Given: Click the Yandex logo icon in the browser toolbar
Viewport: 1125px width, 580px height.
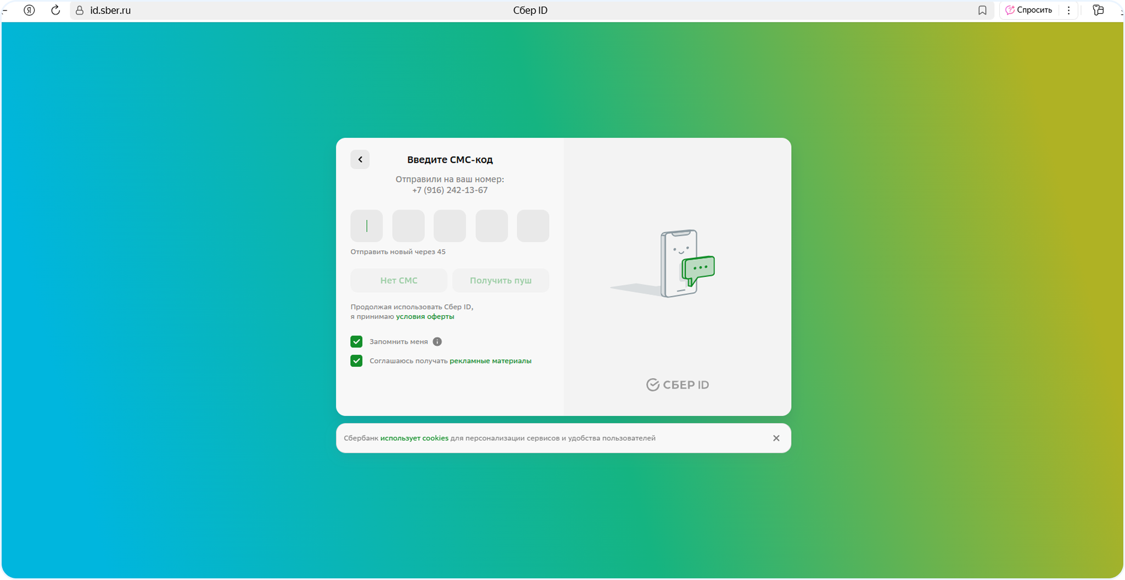Looking at the screenshot, I should 30,10.
